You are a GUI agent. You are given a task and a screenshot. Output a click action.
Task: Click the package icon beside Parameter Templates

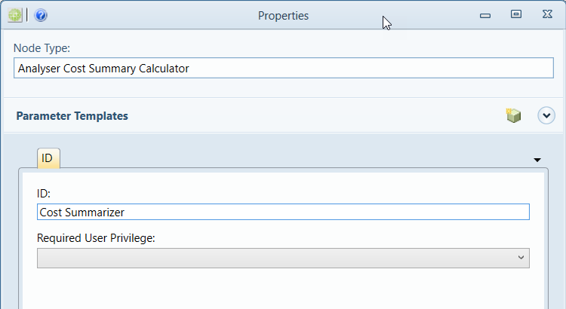point(513,115)
